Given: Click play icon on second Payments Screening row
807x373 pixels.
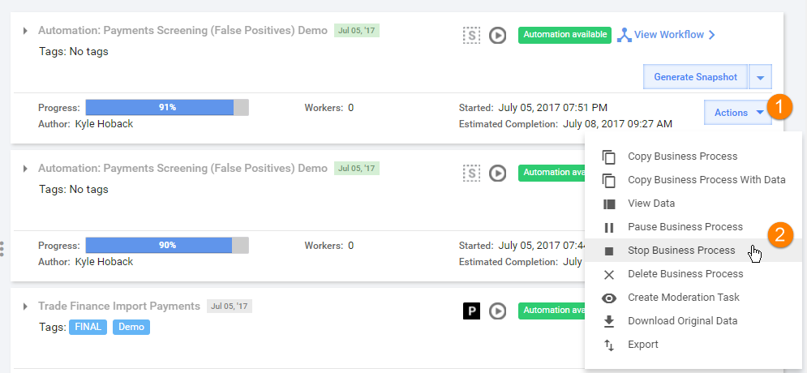Looking at the screenshot, I should click(497, 173).
